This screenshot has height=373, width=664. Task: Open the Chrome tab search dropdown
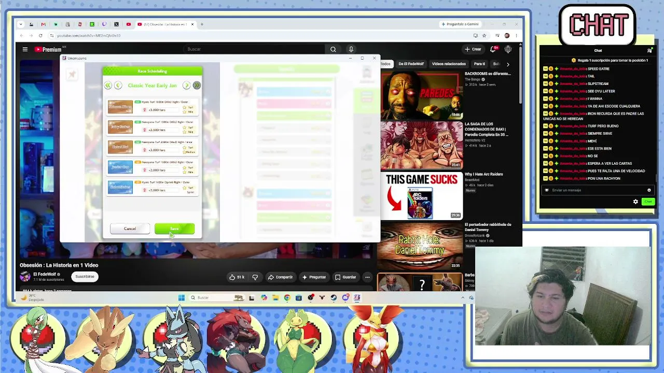click(20, 24)
